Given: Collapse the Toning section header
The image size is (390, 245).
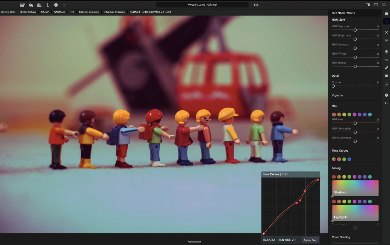Looking at the screenshot, I should 336,168.
